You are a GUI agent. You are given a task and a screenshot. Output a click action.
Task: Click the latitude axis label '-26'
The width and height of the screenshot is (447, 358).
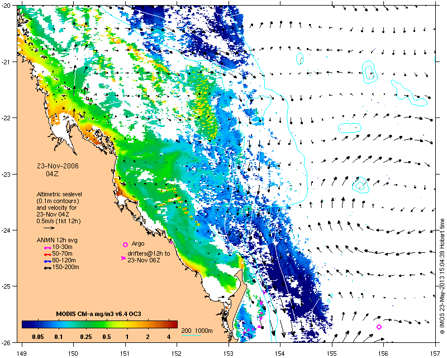[6, 342]
